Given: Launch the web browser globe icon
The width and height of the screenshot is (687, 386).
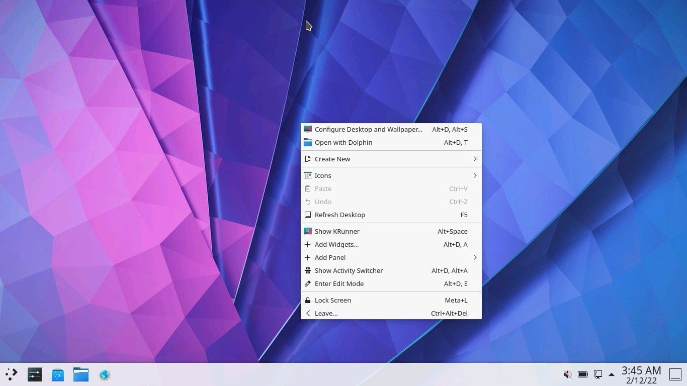Looking at the screenshot, I should 104,374.
